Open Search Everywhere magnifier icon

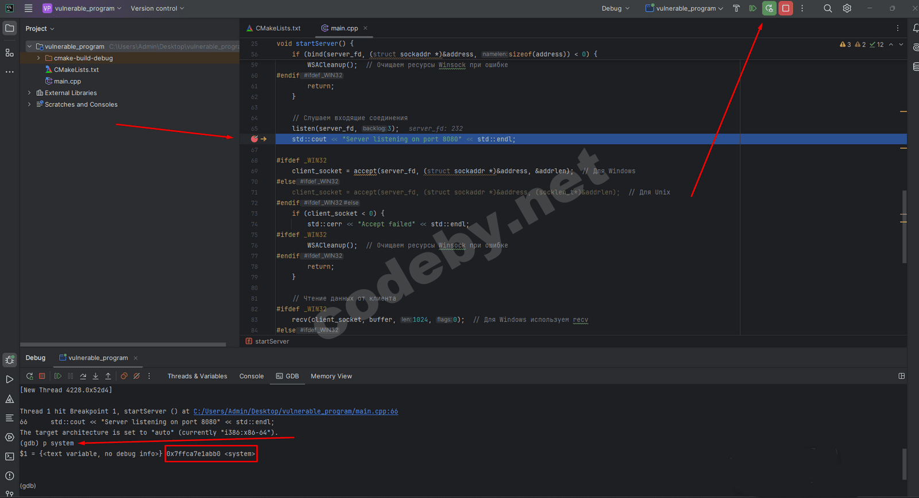click(x=828, y=9)
